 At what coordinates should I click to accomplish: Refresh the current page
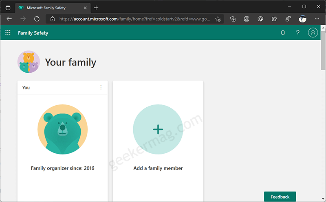37,19
